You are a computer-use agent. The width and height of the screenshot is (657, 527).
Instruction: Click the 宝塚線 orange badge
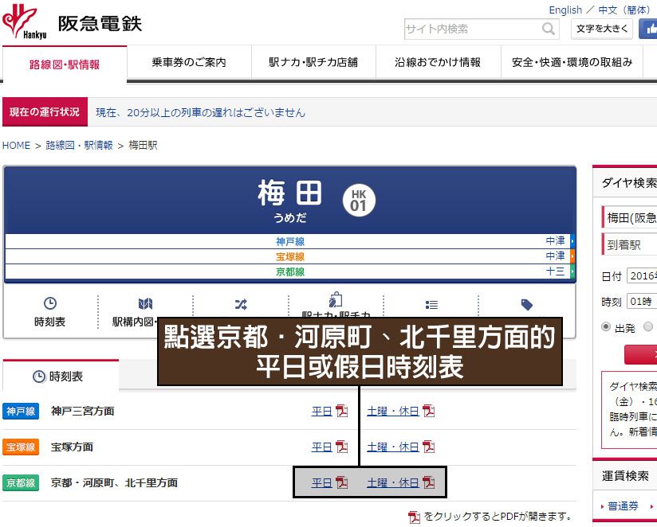tap(21, 447)
